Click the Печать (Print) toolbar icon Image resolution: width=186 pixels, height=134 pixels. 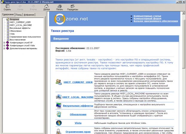pyautogui.click(x=60, y=7)
